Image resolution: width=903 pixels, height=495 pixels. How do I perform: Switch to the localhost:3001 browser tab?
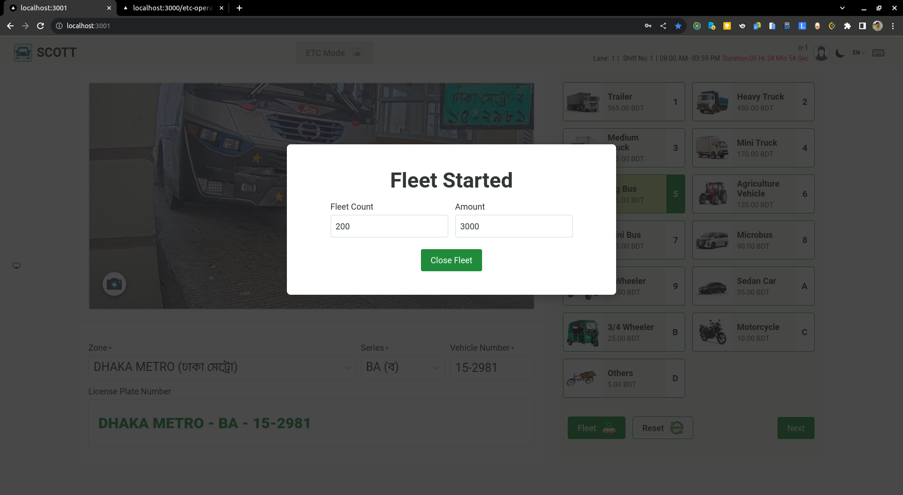[x=59, y=8]
